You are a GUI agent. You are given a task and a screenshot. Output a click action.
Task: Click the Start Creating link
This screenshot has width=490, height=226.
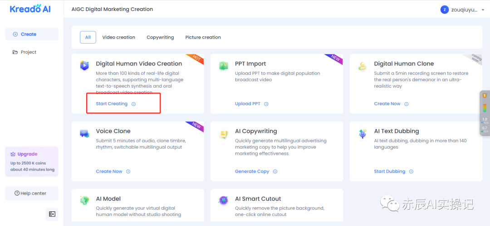112,104
